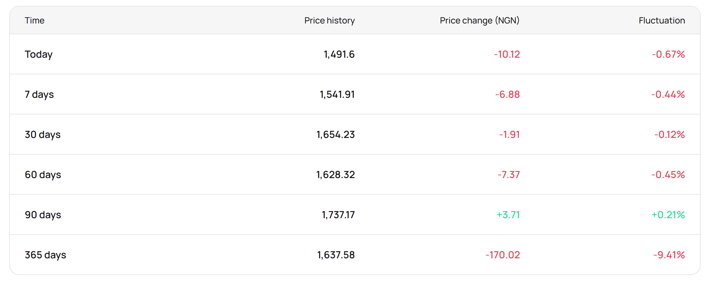Click the 1,491.6 price value
The width and height of the screenshot is (709, 283).
[339, 54]
